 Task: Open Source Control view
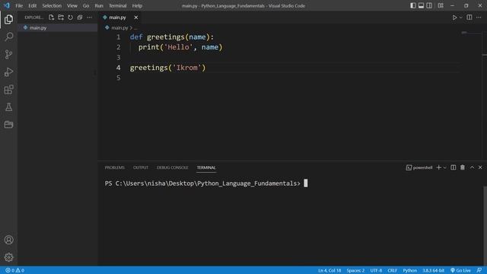tap(8, 54)
